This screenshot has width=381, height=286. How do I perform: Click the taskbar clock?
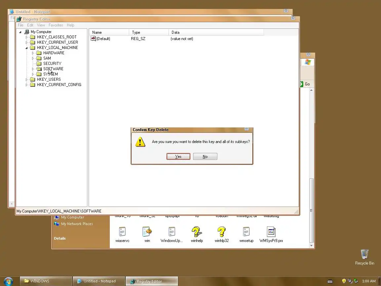tap(369, 281)
